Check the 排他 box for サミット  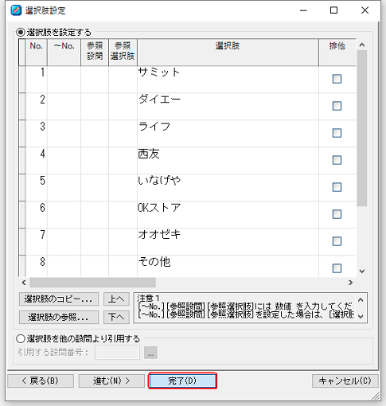337,79
